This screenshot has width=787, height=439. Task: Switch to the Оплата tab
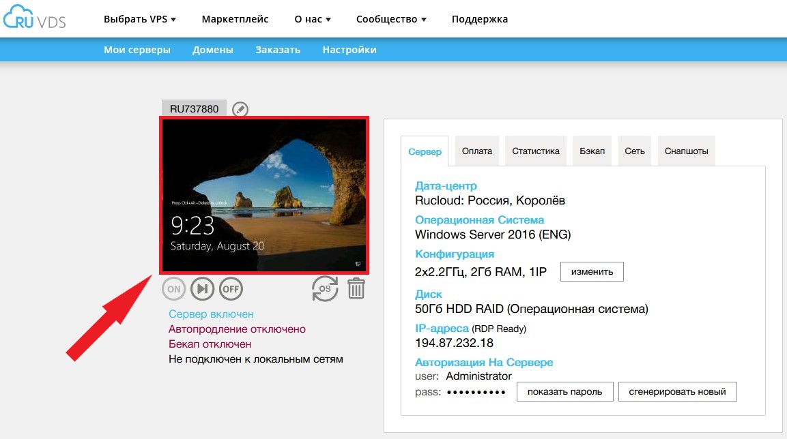tap(476, 151)
